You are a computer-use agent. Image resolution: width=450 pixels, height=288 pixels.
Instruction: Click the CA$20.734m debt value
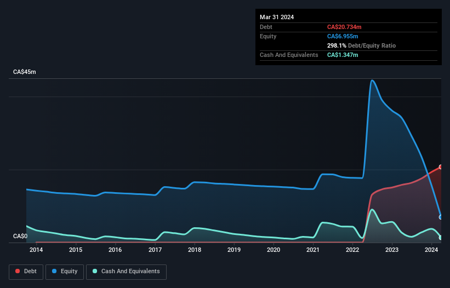(344, 27)
